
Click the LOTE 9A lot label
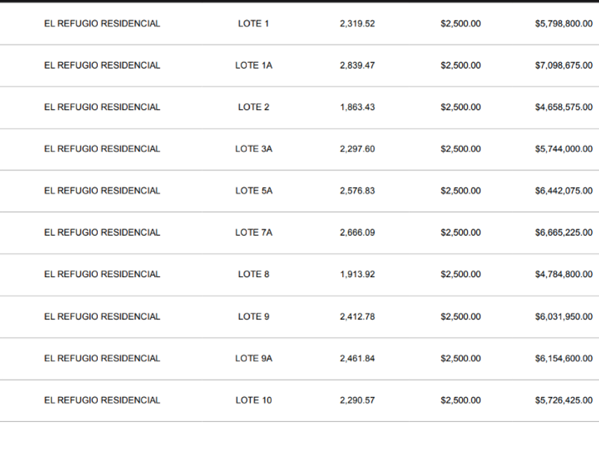click(253, 358)
